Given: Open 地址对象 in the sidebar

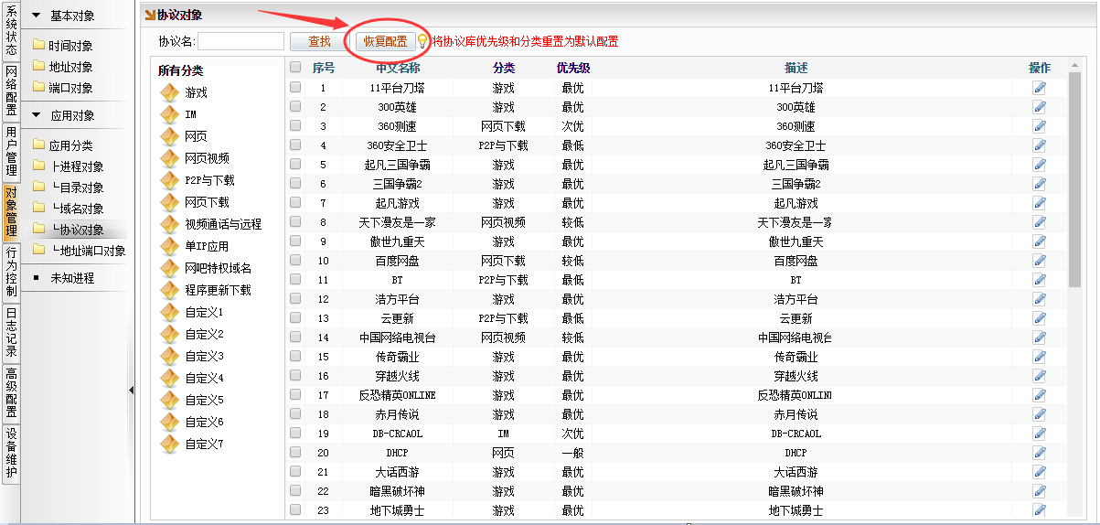Looking at the screenshot, I should pos(70,67).
